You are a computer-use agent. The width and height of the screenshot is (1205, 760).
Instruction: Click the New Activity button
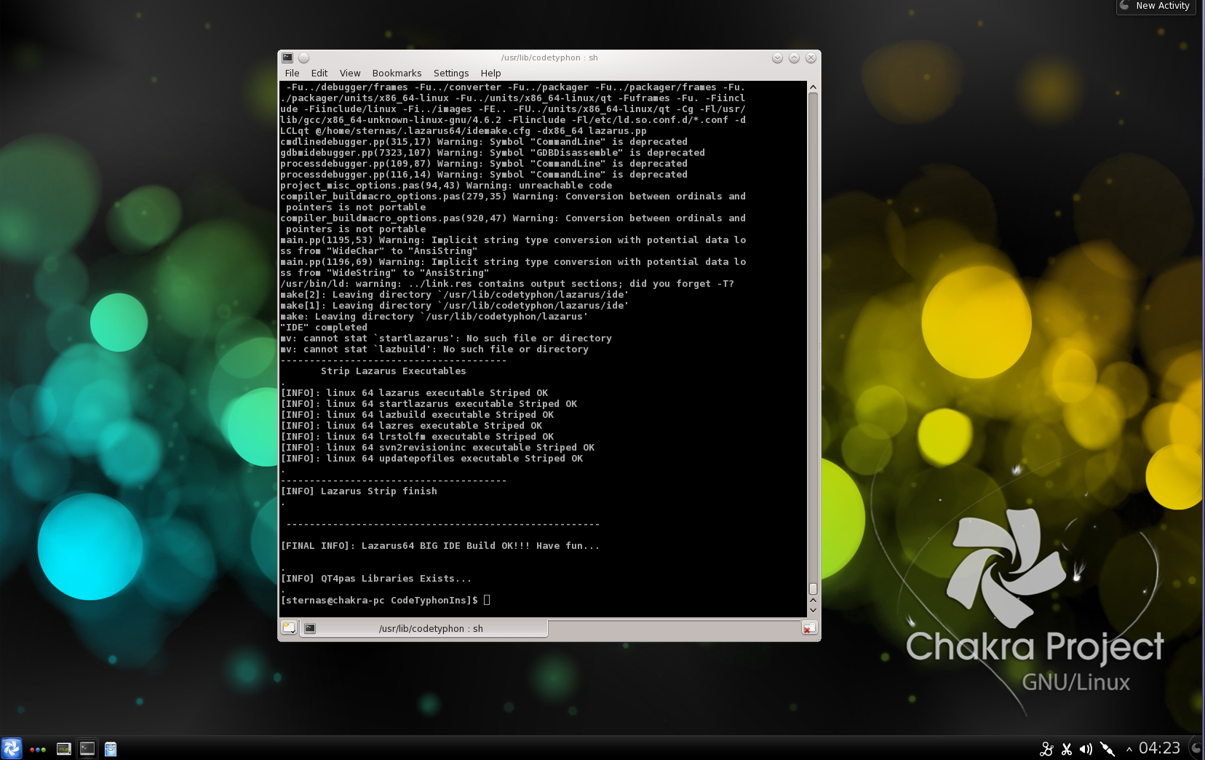(x=1156, y=6)
